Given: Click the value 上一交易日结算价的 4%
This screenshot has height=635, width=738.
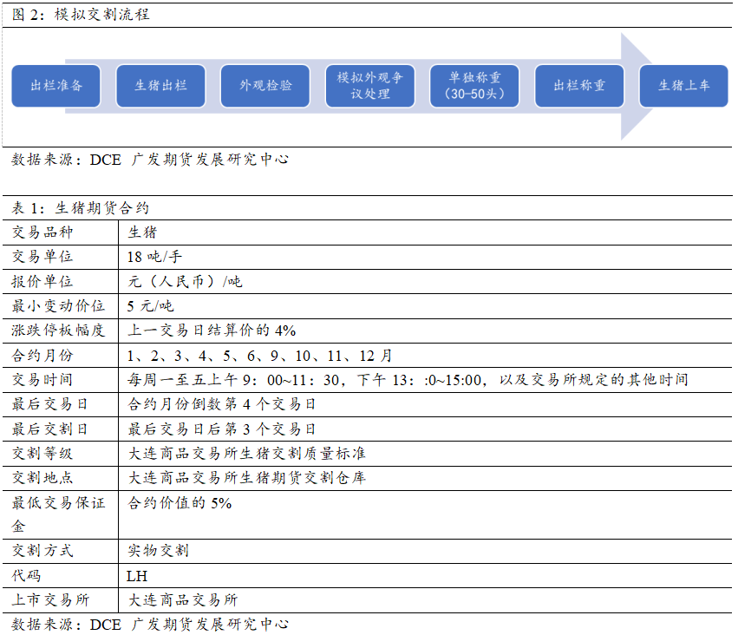Looking at the screenshot, I should [x=212, y=331].
